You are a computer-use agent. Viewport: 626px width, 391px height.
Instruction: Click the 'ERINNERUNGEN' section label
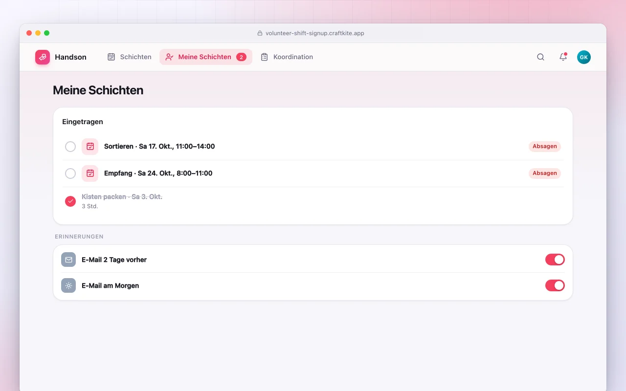point(79,237)
